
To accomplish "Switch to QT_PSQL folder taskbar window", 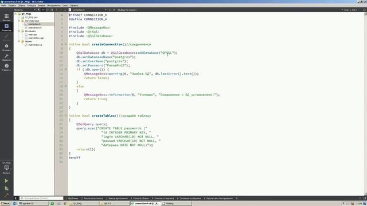I will (x=84, y=204).
